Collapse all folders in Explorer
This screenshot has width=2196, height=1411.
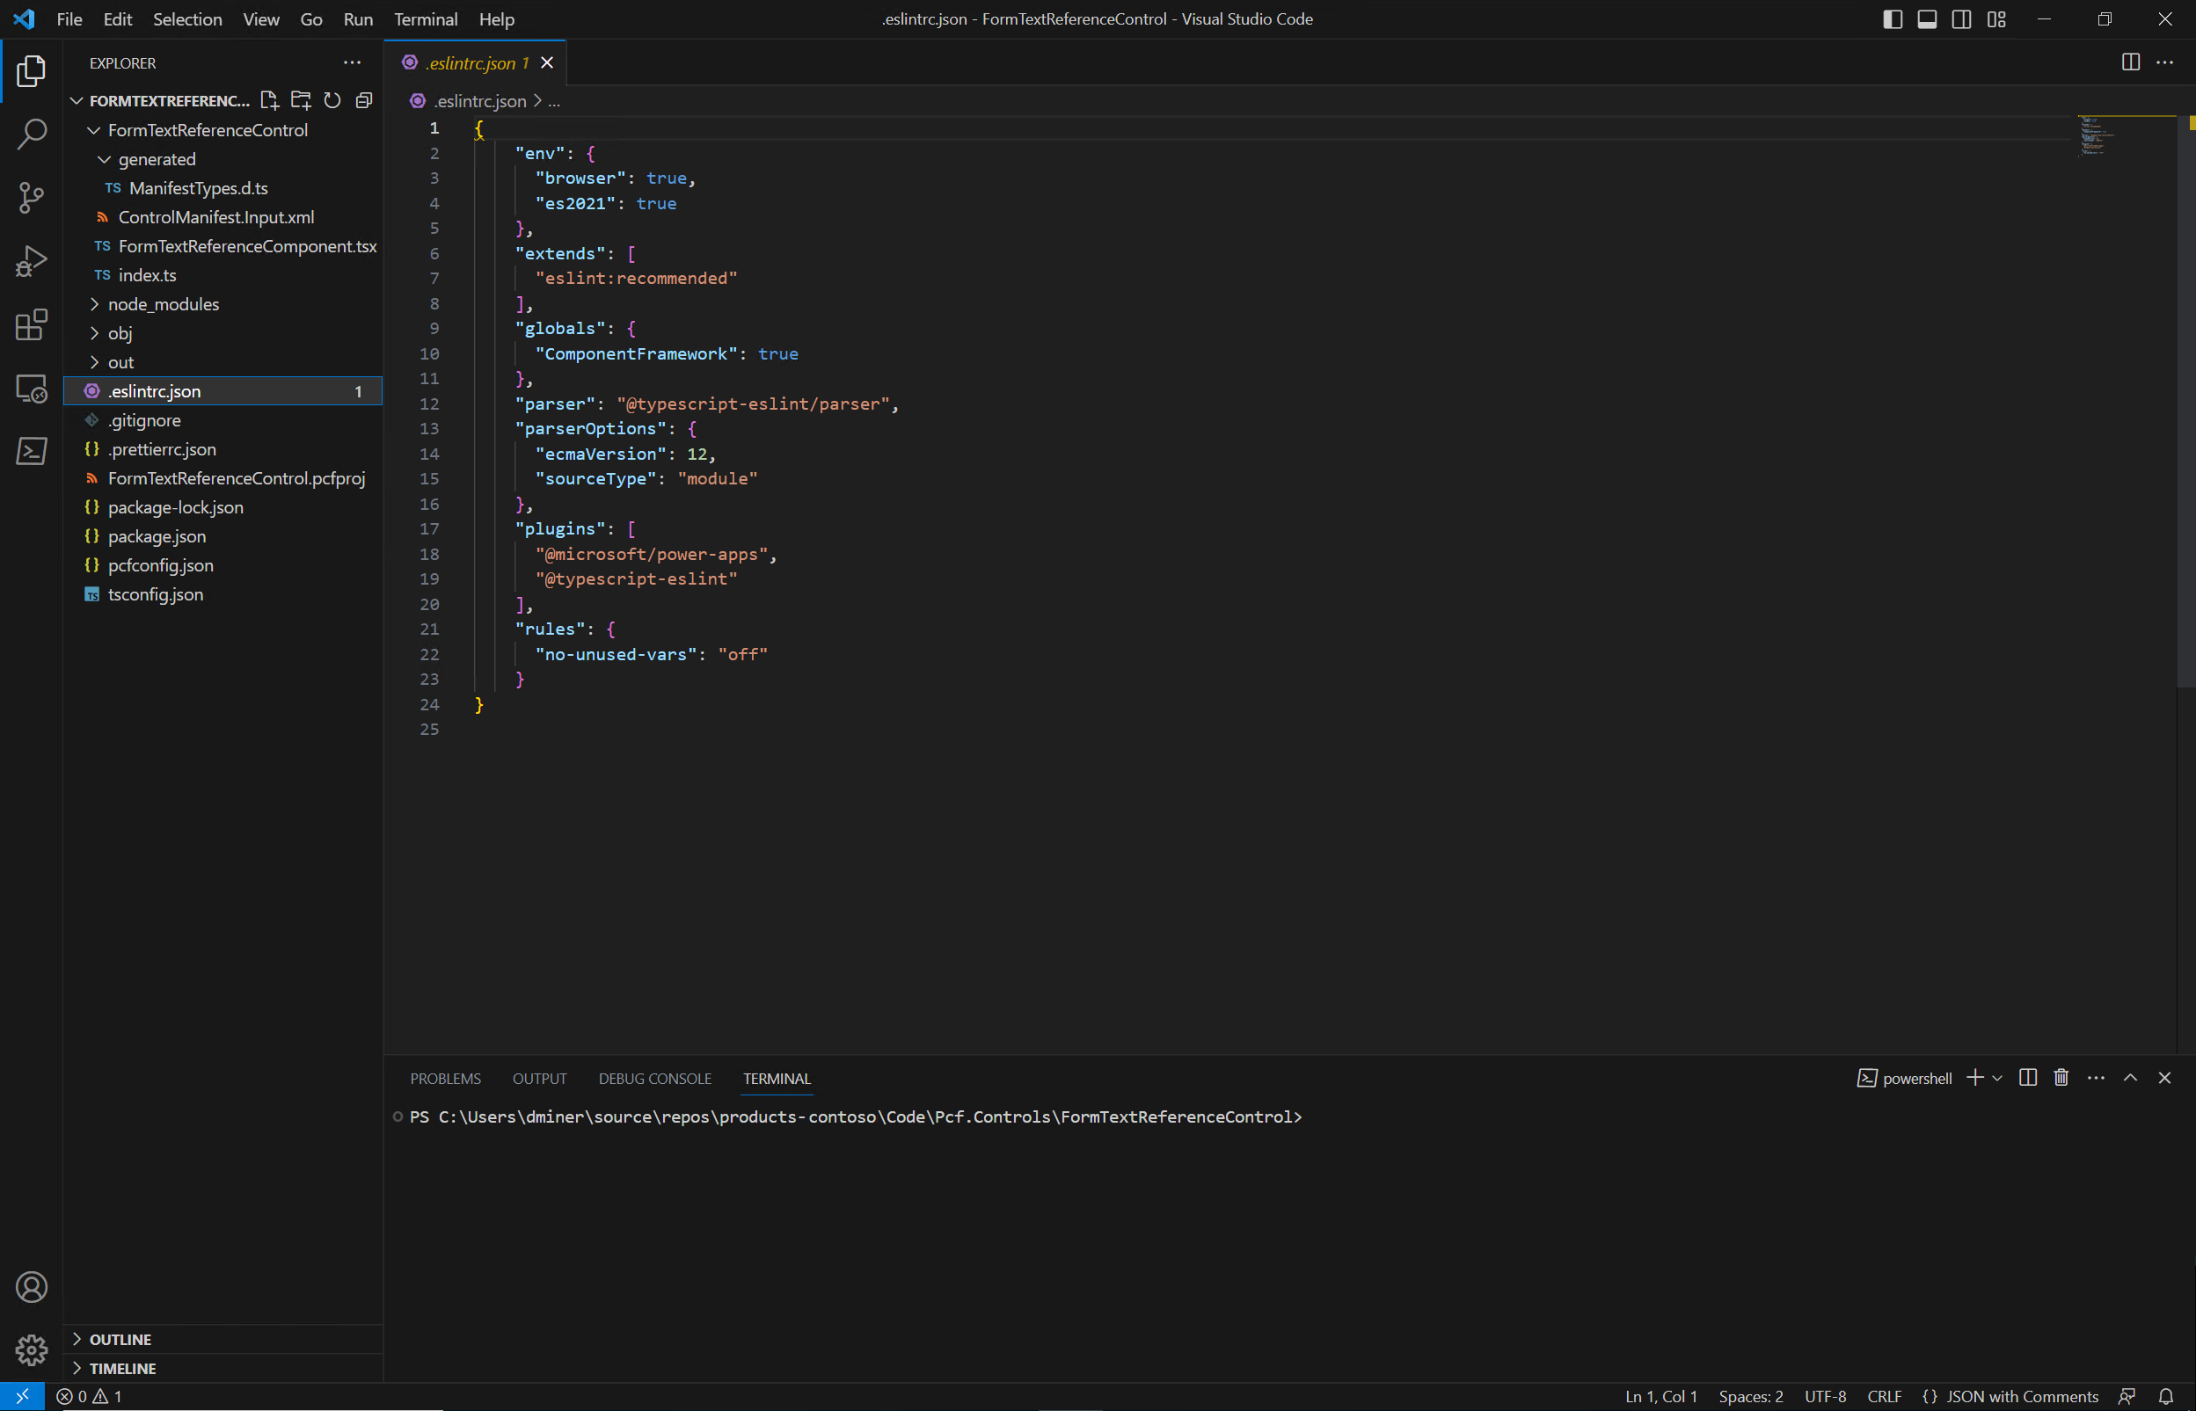[x=364, y=101]
